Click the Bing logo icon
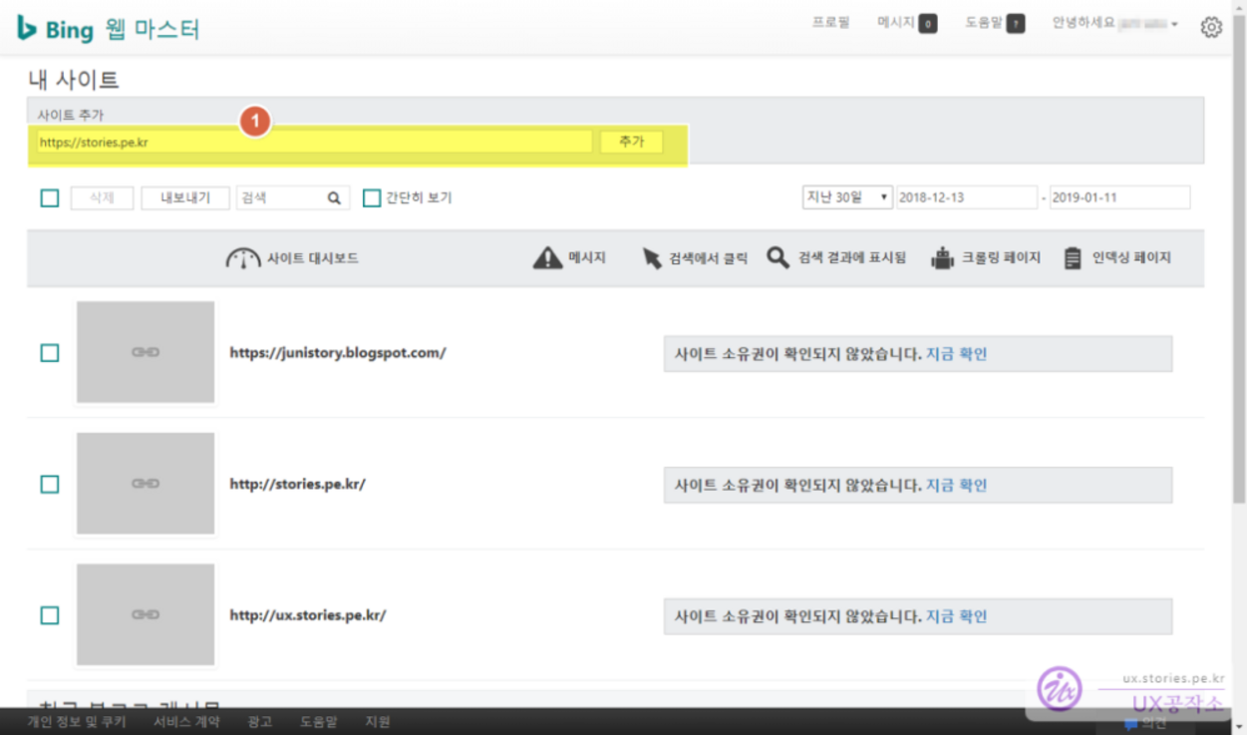The width and height of the screenshot is (1247, 735). [x=27, y=28]
